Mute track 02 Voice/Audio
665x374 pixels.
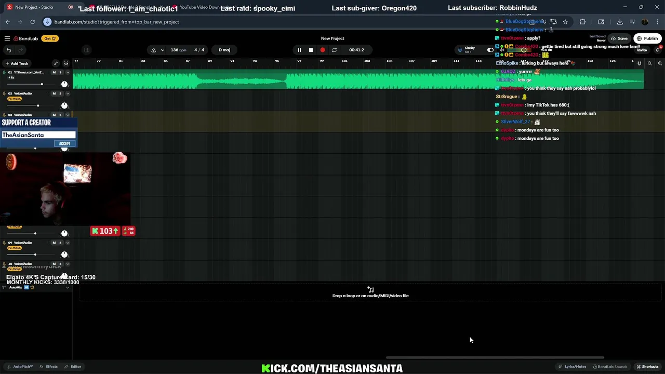pyautogui.click(x=54, y=94)
